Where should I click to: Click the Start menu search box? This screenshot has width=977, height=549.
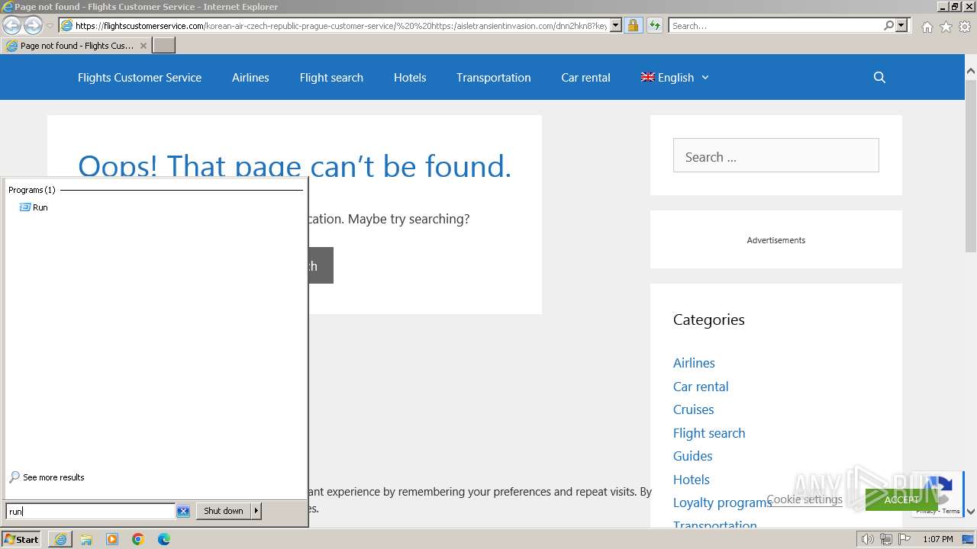pyautogui.click(x=90, y=511)
